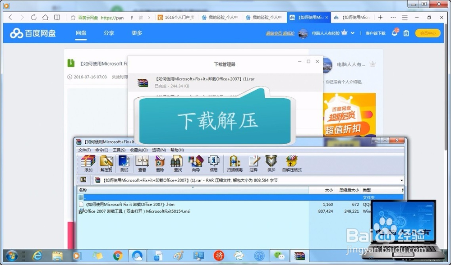This screenshot has width=451, height=265.
Task: Expand the WinRAR archive path dropdown
Action: 401,181
